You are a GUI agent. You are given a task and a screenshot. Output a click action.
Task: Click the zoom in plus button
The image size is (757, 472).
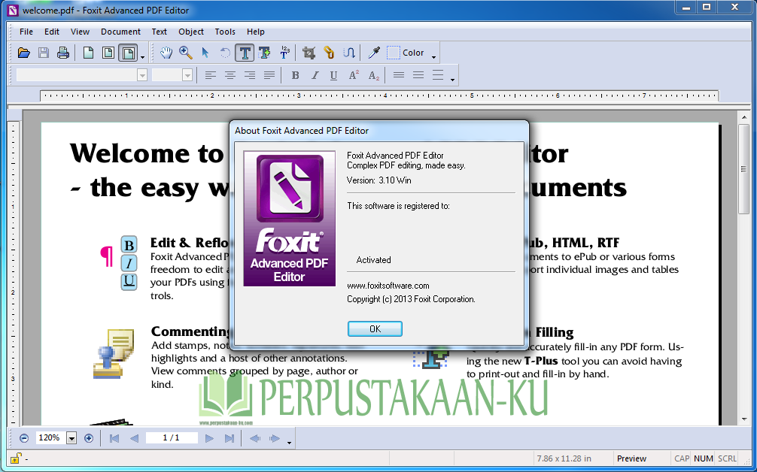click(88, 438)
